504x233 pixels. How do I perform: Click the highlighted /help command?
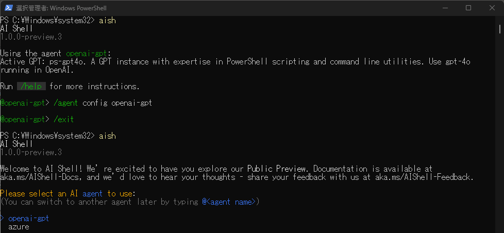(x=31, y=87)
